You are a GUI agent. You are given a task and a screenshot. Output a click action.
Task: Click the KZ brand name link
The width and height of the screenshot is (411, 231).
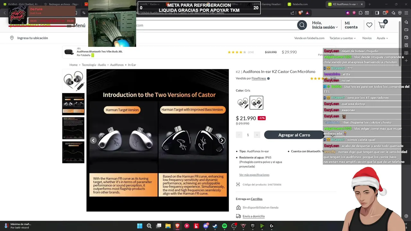click(x=238, y=72)
